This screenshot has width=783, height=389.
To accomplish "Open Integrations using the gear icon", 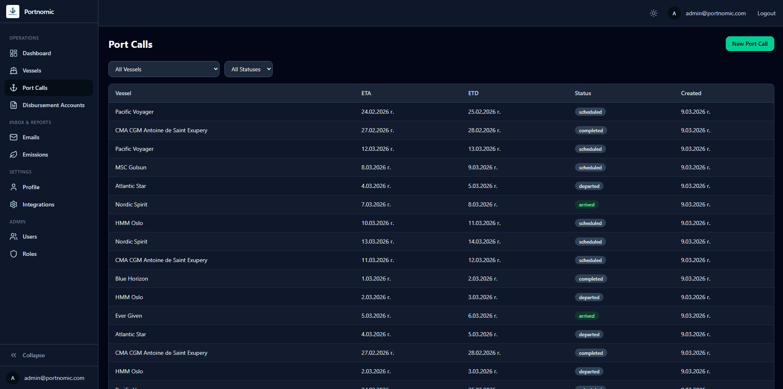I will tap(14, 204).
